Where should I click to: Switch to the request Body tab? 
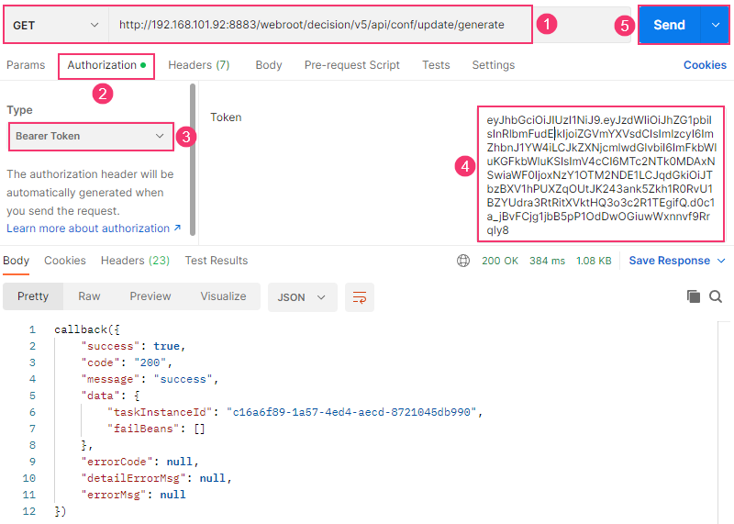[269, 65]
